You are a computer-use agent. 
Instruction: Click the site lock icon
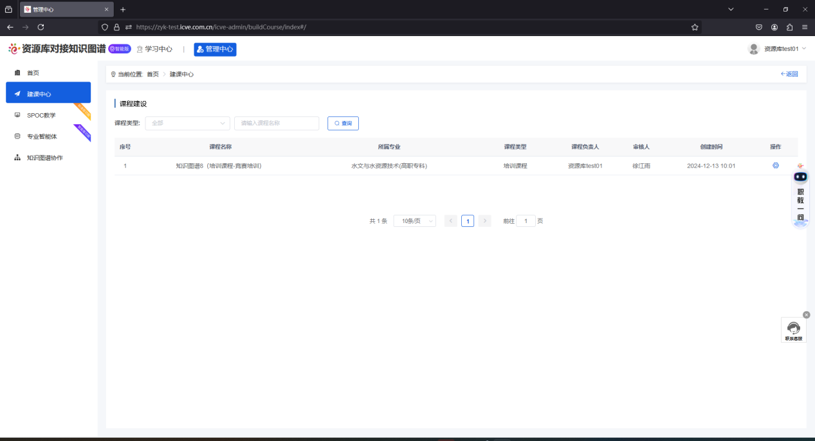(x=116, y=27)
